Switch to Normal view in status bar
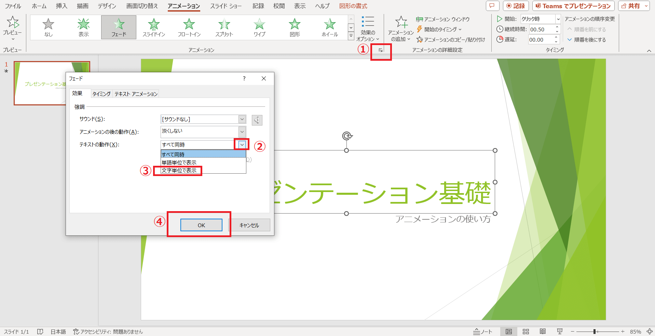655x336 pixels. tap(509, 332)
